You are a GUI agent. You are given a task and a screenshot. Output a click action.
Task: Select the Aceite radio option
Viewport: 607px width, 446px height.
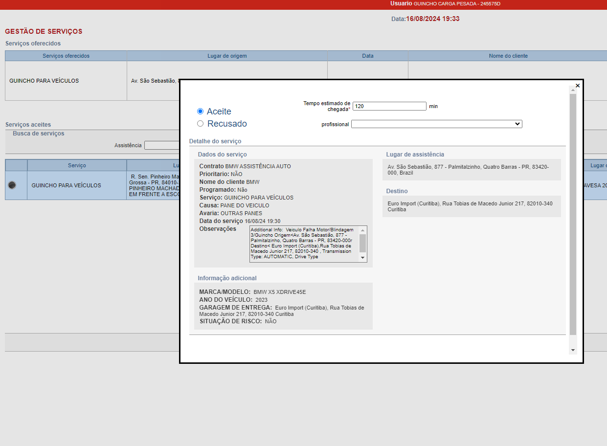(200, 111)
